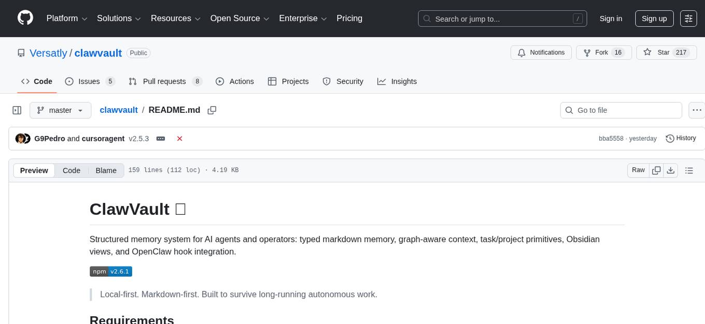Click the failed status check icon
The image size is (705, 324).
point(179,139)
